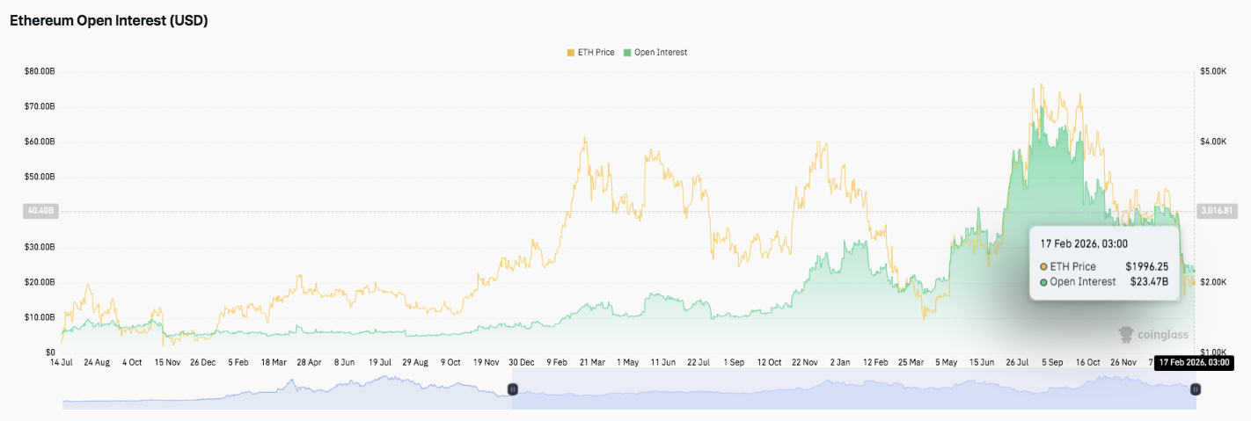Image resolution: width=1251 pixels, height=421 pixels.
Task: Click the highlighted selected range in navigator
Action: (853, 391)
